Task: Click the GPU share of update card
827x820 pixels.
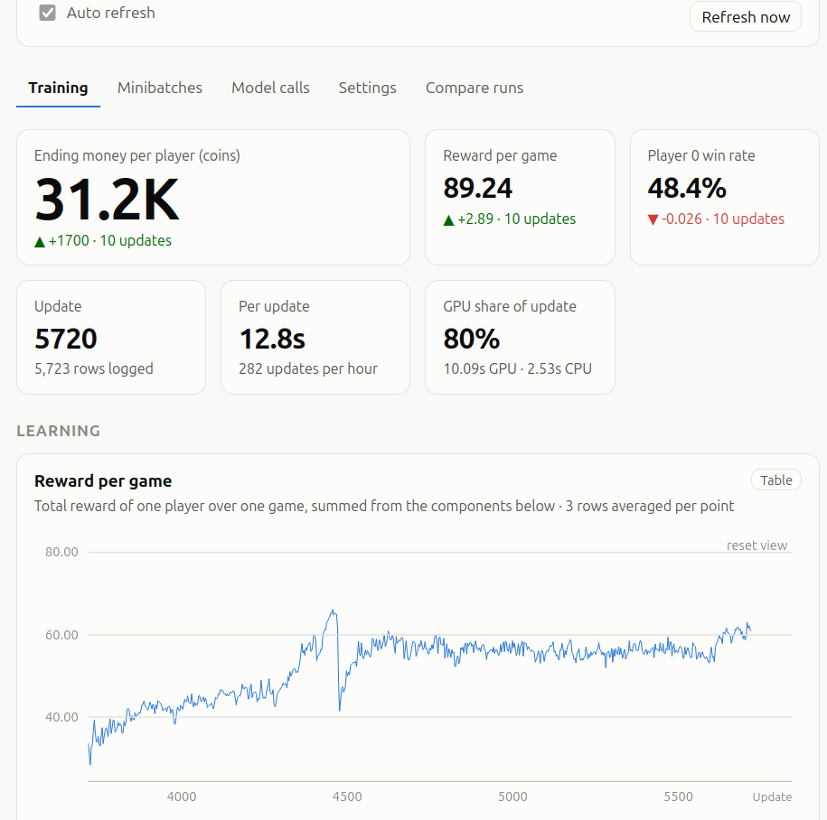Action: (x=520, y=337)
